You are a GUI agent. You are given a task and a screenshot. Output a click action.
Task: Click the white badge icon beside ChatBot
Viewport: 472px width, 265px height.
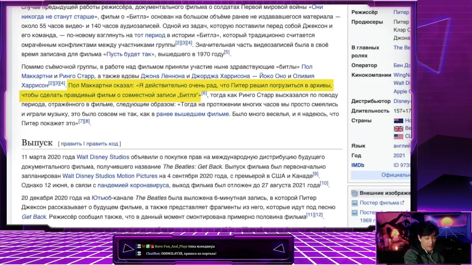click(139, 254)
